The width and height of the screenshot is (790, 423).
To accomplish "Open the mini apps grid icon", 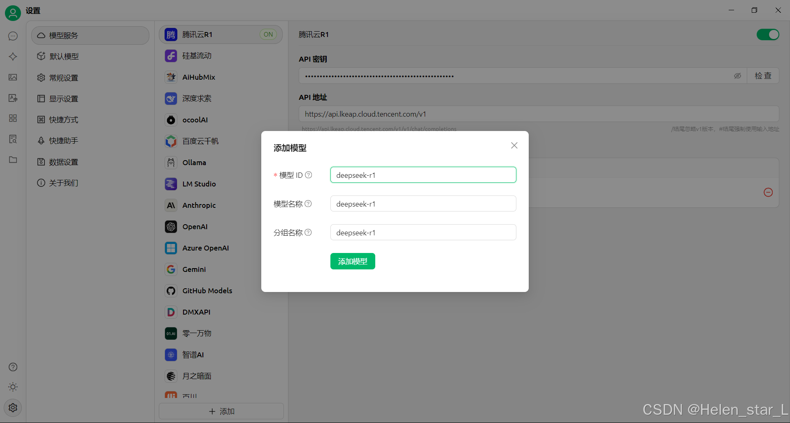I will point(13,118).
